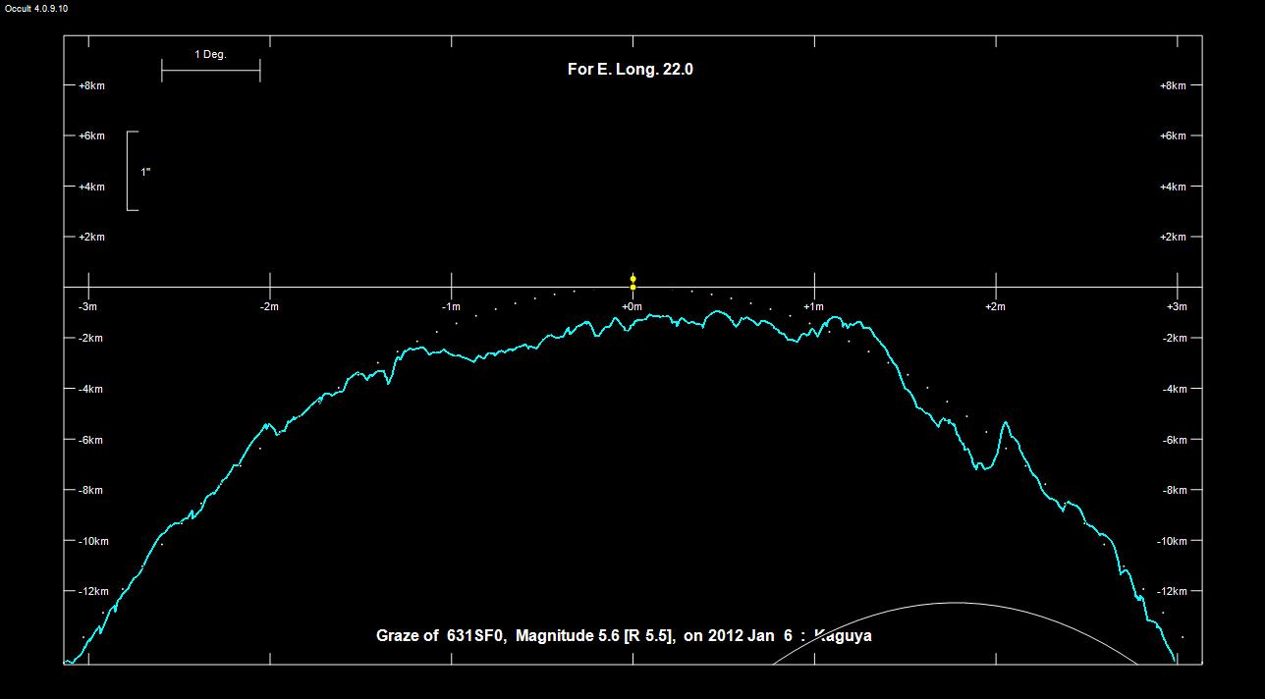1265x699 pixels.
Task: Click the 'Kaguya' profile source label
Action: [843, 635]
